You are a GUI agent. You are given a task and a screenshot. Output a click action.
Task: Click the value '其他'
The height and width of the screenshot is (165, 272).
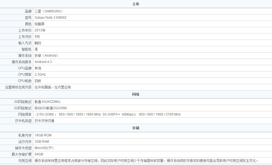click(38, 68)
